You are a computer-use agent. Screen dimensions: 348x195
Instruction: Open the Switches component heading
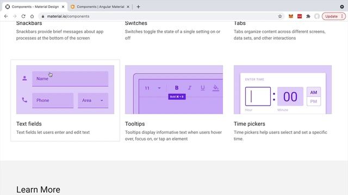click(136, 23)
